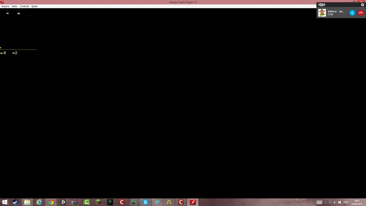Open the first red C app on the taskbar

coord(122,202)
